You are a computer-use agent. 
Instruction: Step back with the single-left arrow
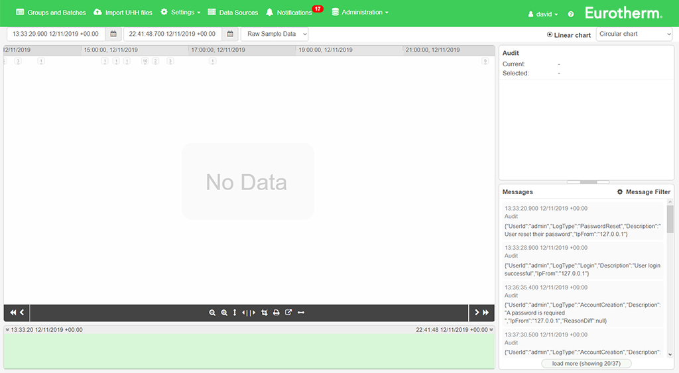pos(22,313)
